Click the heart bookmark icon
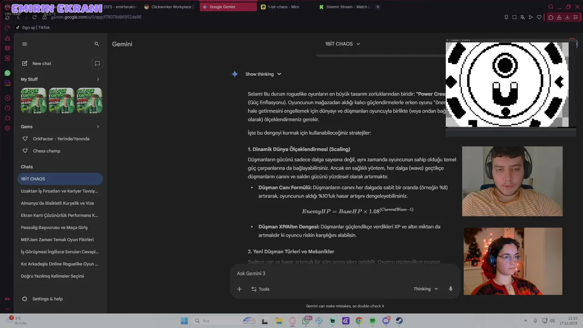The image size is (583, 328). [539, 17]
